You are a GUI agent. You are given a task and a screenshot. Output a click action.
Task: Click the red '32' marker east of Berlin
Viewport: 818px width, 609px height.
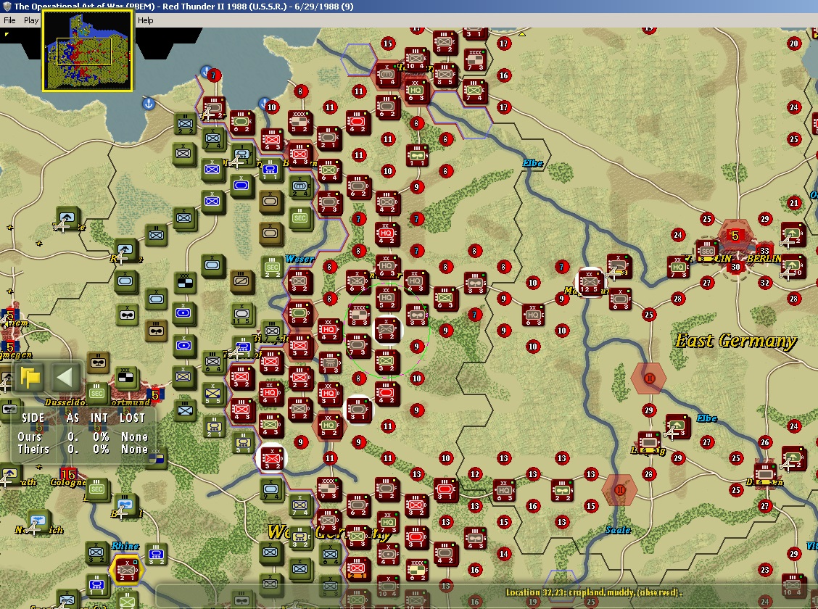[765, 283]
